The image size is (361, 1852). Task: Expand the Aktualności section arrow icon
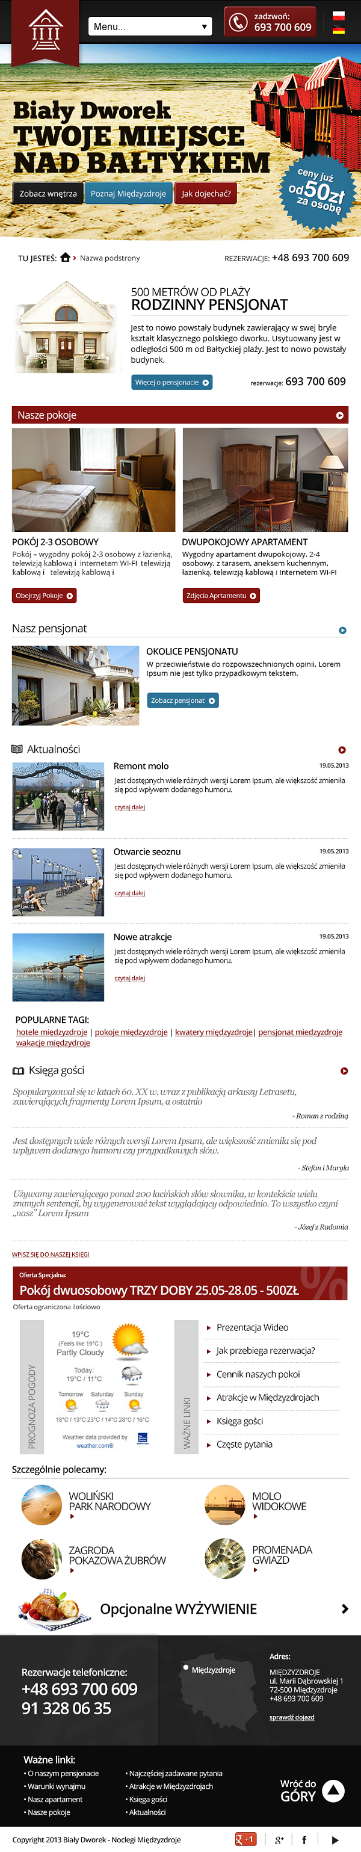pos(342,750)
